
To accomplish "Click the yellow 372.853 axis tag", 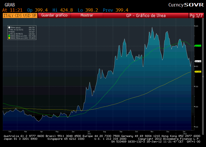I will click(198, 72).
